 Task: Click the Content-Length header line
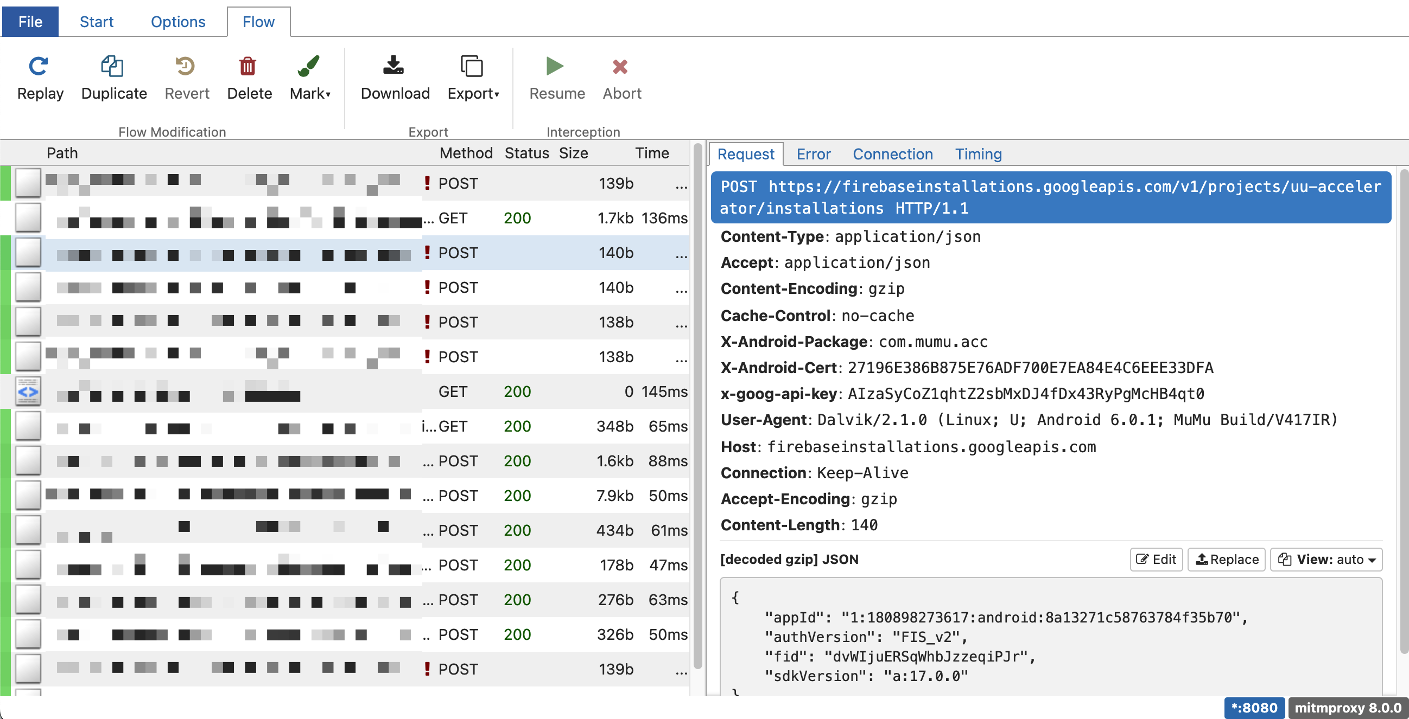[798, 525]
